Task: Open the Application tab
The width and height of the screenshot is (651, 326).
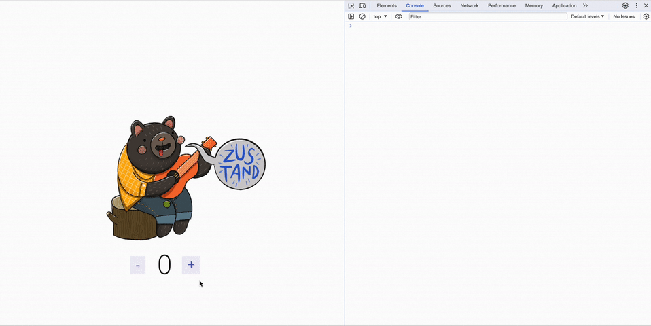Action: [x=564, y=6]
